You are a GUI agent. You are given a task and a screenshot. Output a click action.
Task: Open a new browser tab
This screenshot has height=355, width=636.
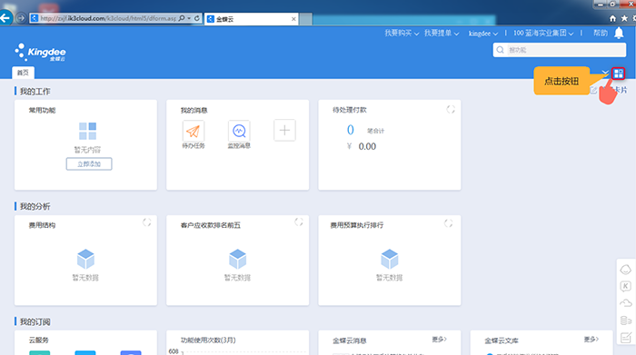coord(306,19)
